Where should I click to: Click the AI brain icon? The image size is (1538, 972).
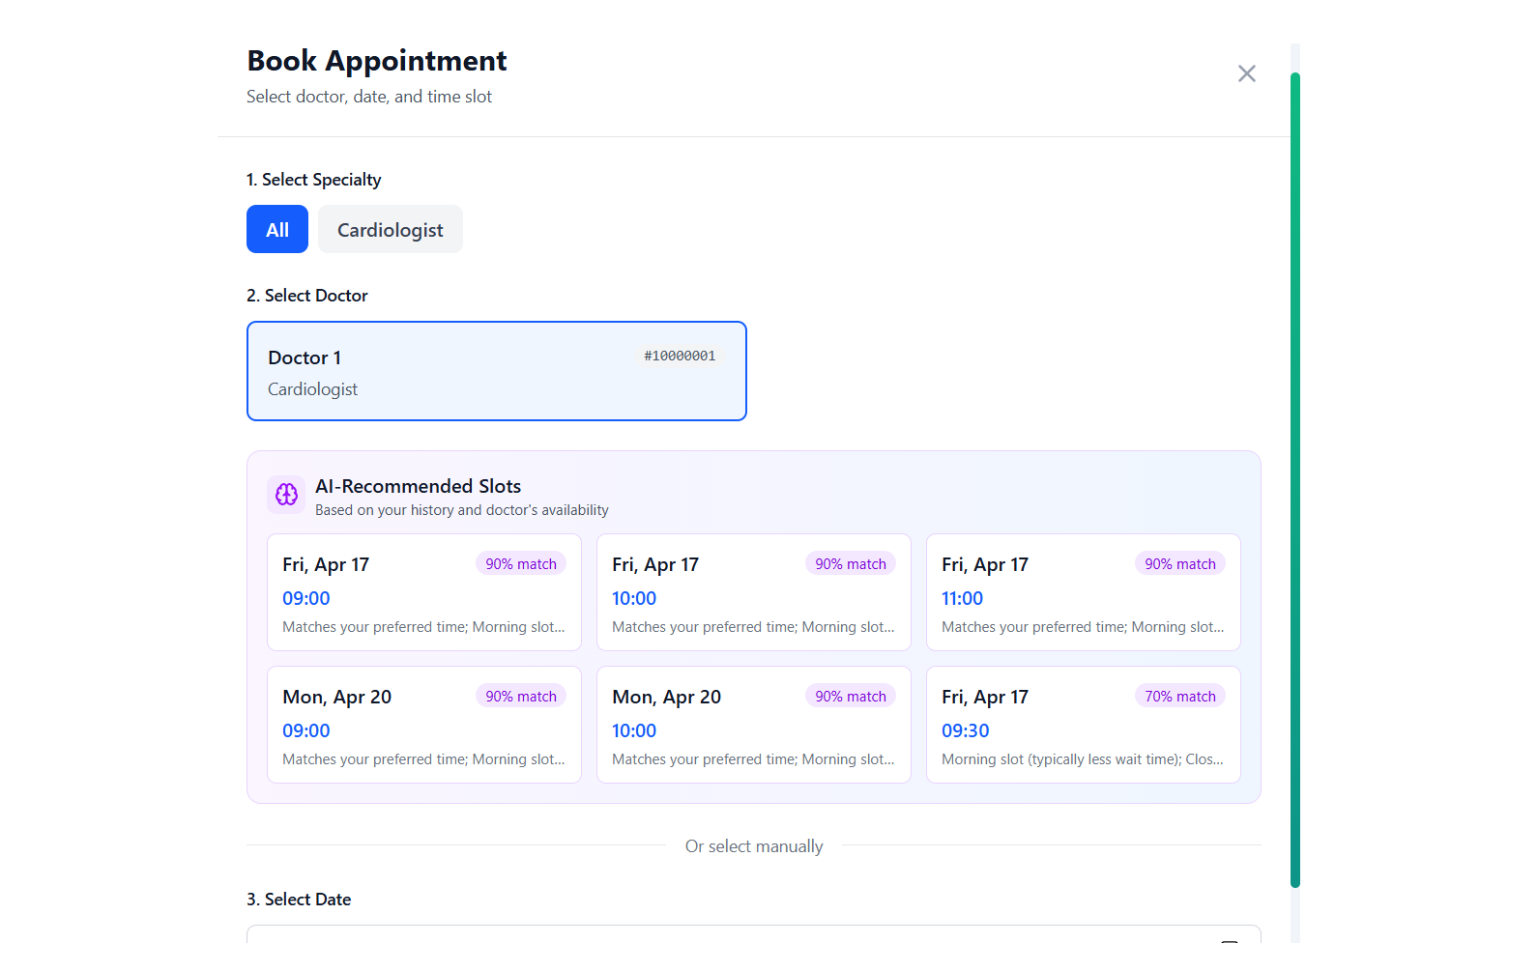[287, 495]
